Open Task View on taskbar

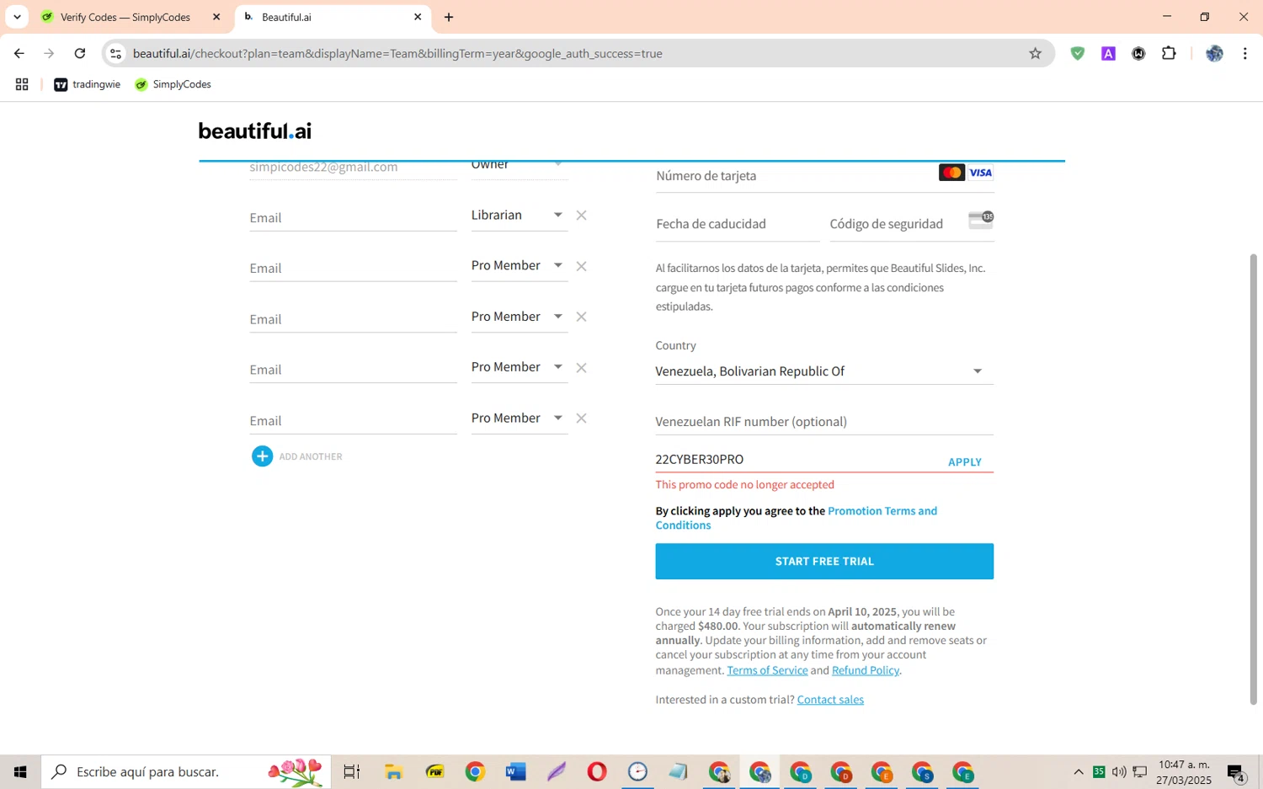[x=352, y=771]
